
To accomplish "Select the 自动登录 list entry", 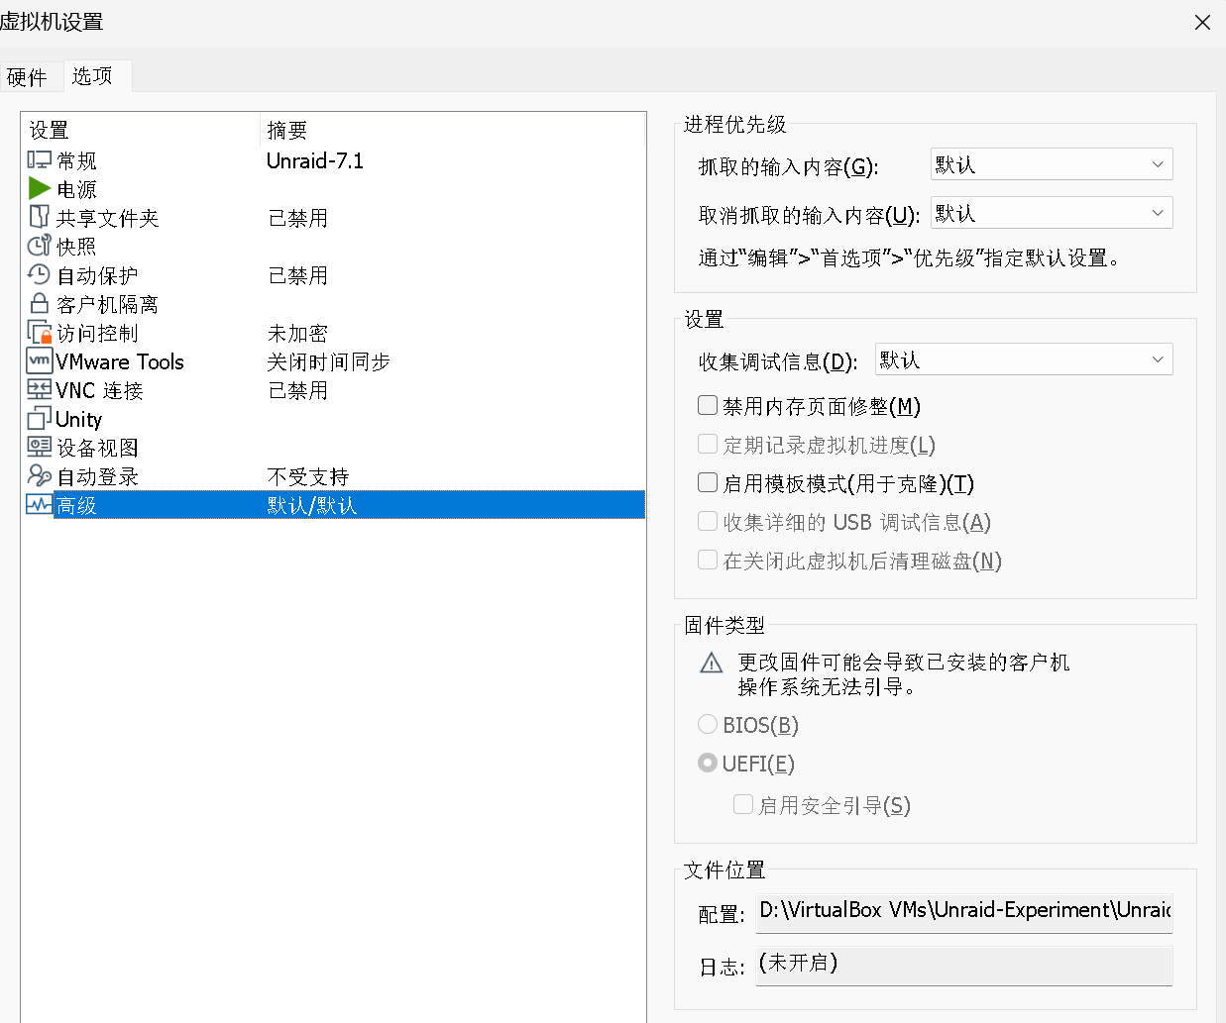I will [x=97, y=476].
